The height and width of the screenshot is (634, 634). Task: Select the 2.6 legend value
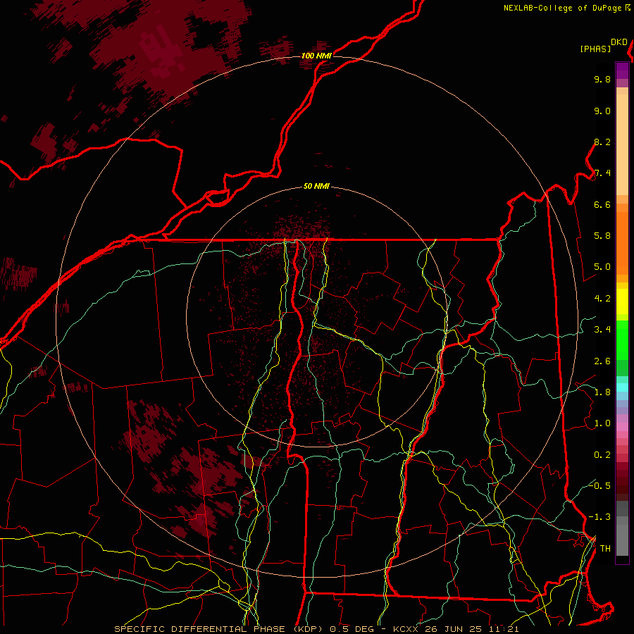coord(602,361)
